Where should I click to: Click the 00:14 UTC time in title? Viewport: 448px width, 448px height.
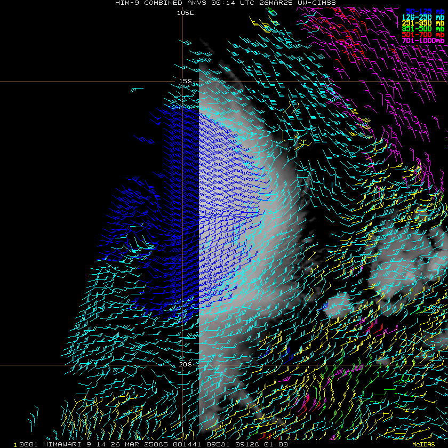[x=233, y=3]
